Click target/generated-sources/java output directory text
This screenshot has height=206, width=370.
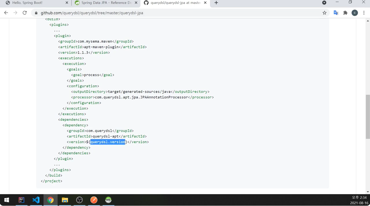point(139,92)
